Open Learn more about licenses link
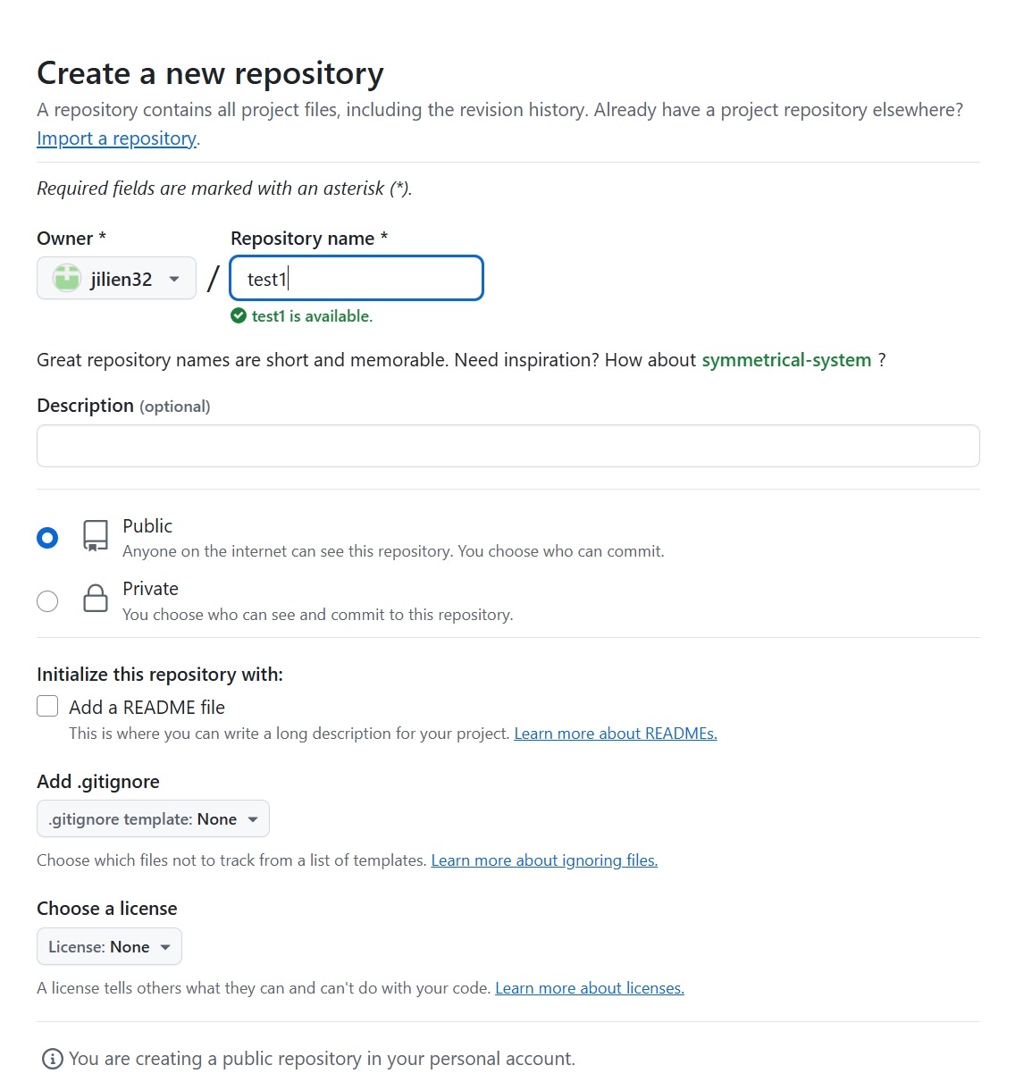 590,988
